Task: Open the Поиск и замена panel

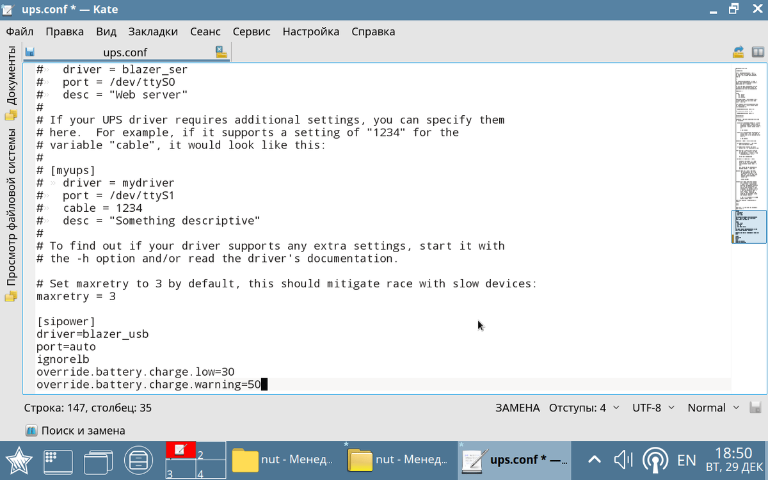Action: pyautogui.click(x=76, y=431)
